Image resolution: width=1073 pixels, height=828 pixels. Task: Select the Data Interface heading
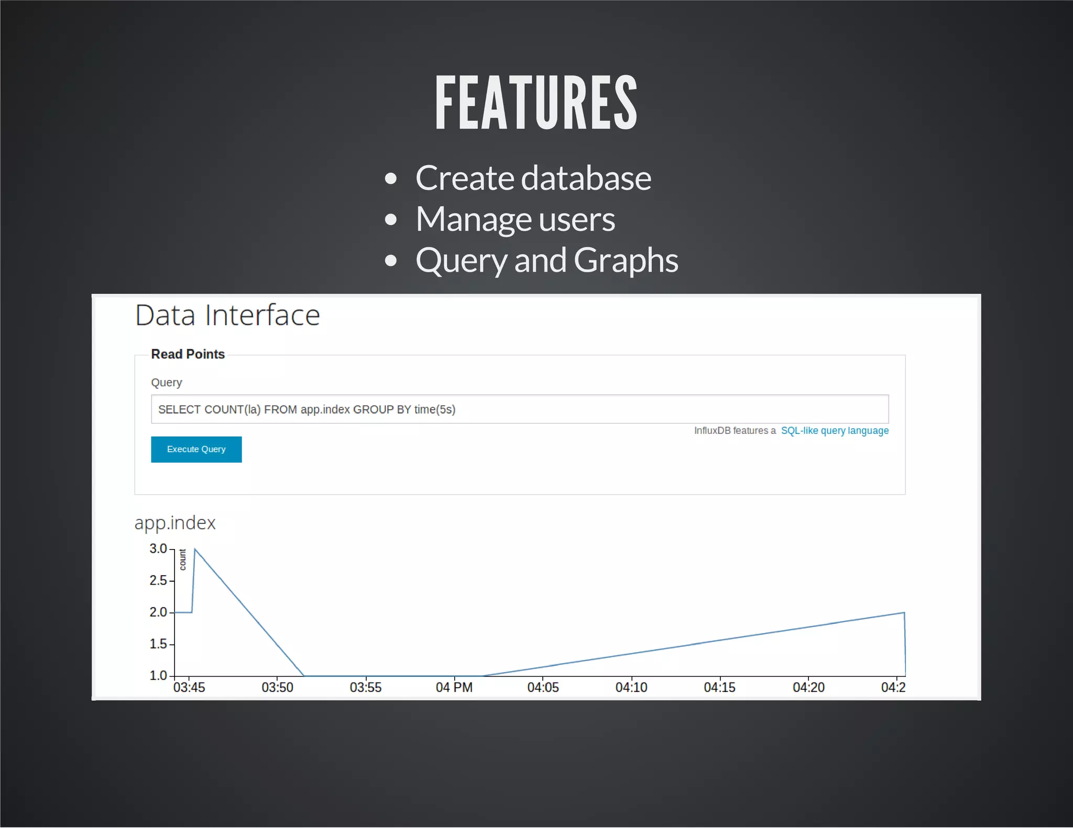pos(227,315)
